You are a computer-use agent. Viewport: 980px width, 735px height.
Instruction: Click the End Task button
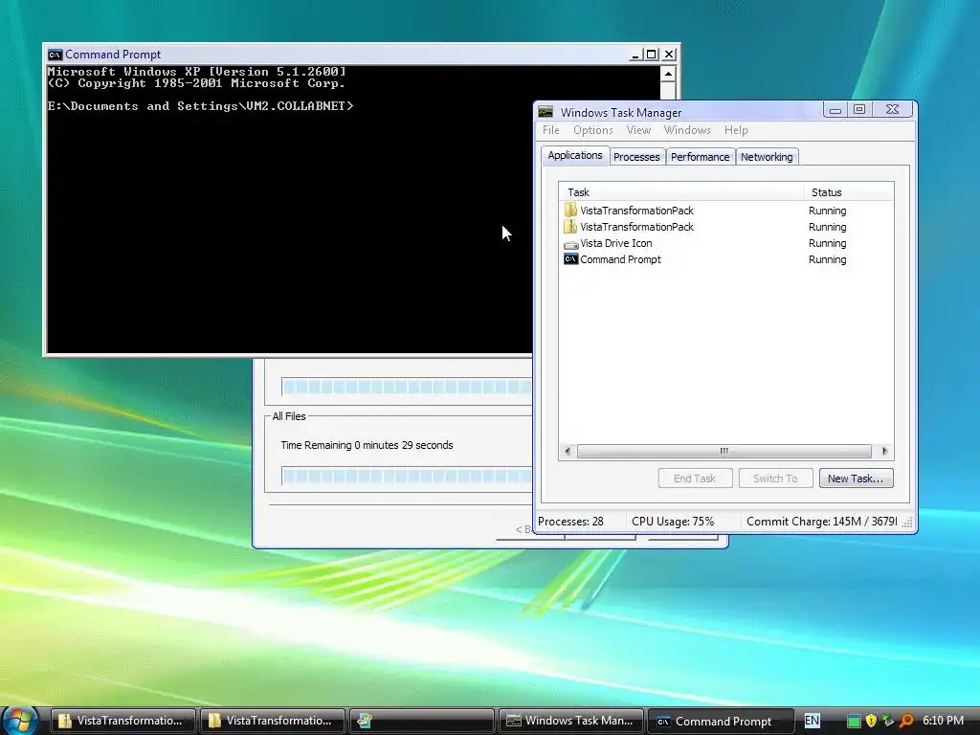[695, 479]
